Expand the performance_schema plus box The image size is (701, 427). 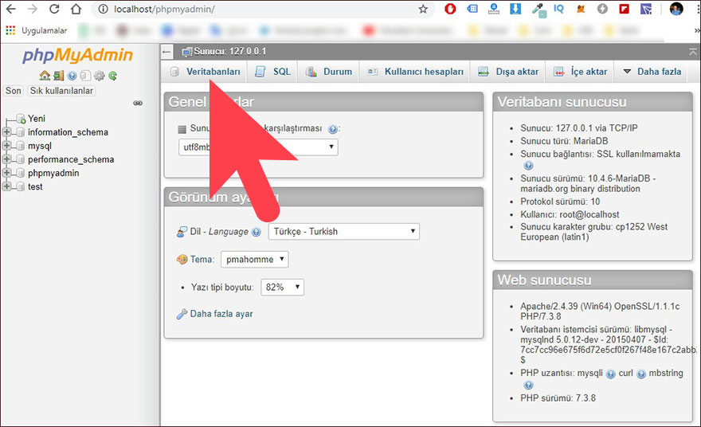[x=6, y=159]
